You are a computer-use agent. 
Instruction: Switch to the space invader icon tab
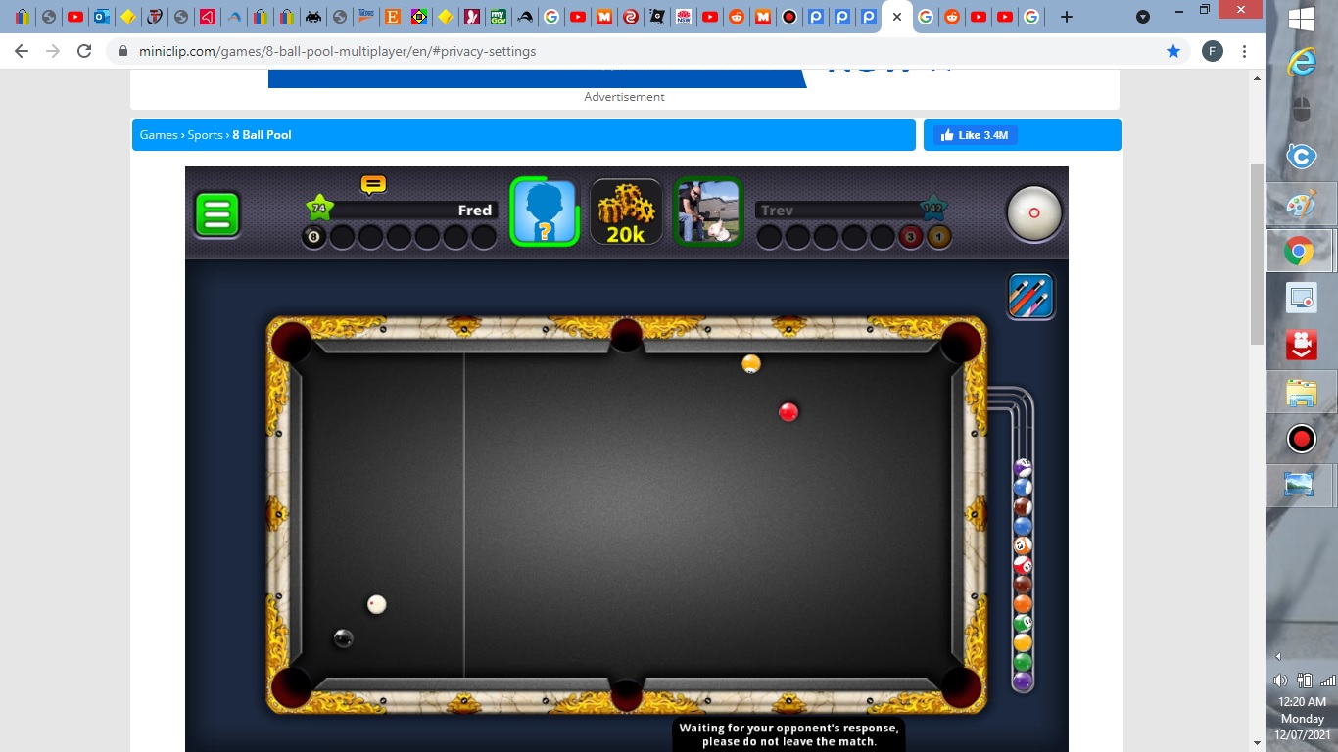[x=312, y=17]
